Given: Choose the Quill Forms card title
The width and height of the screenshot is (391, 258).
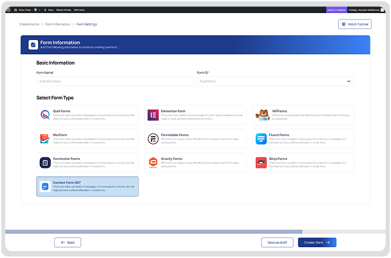Looking at the screenshot, I should (x=62, y=111).
